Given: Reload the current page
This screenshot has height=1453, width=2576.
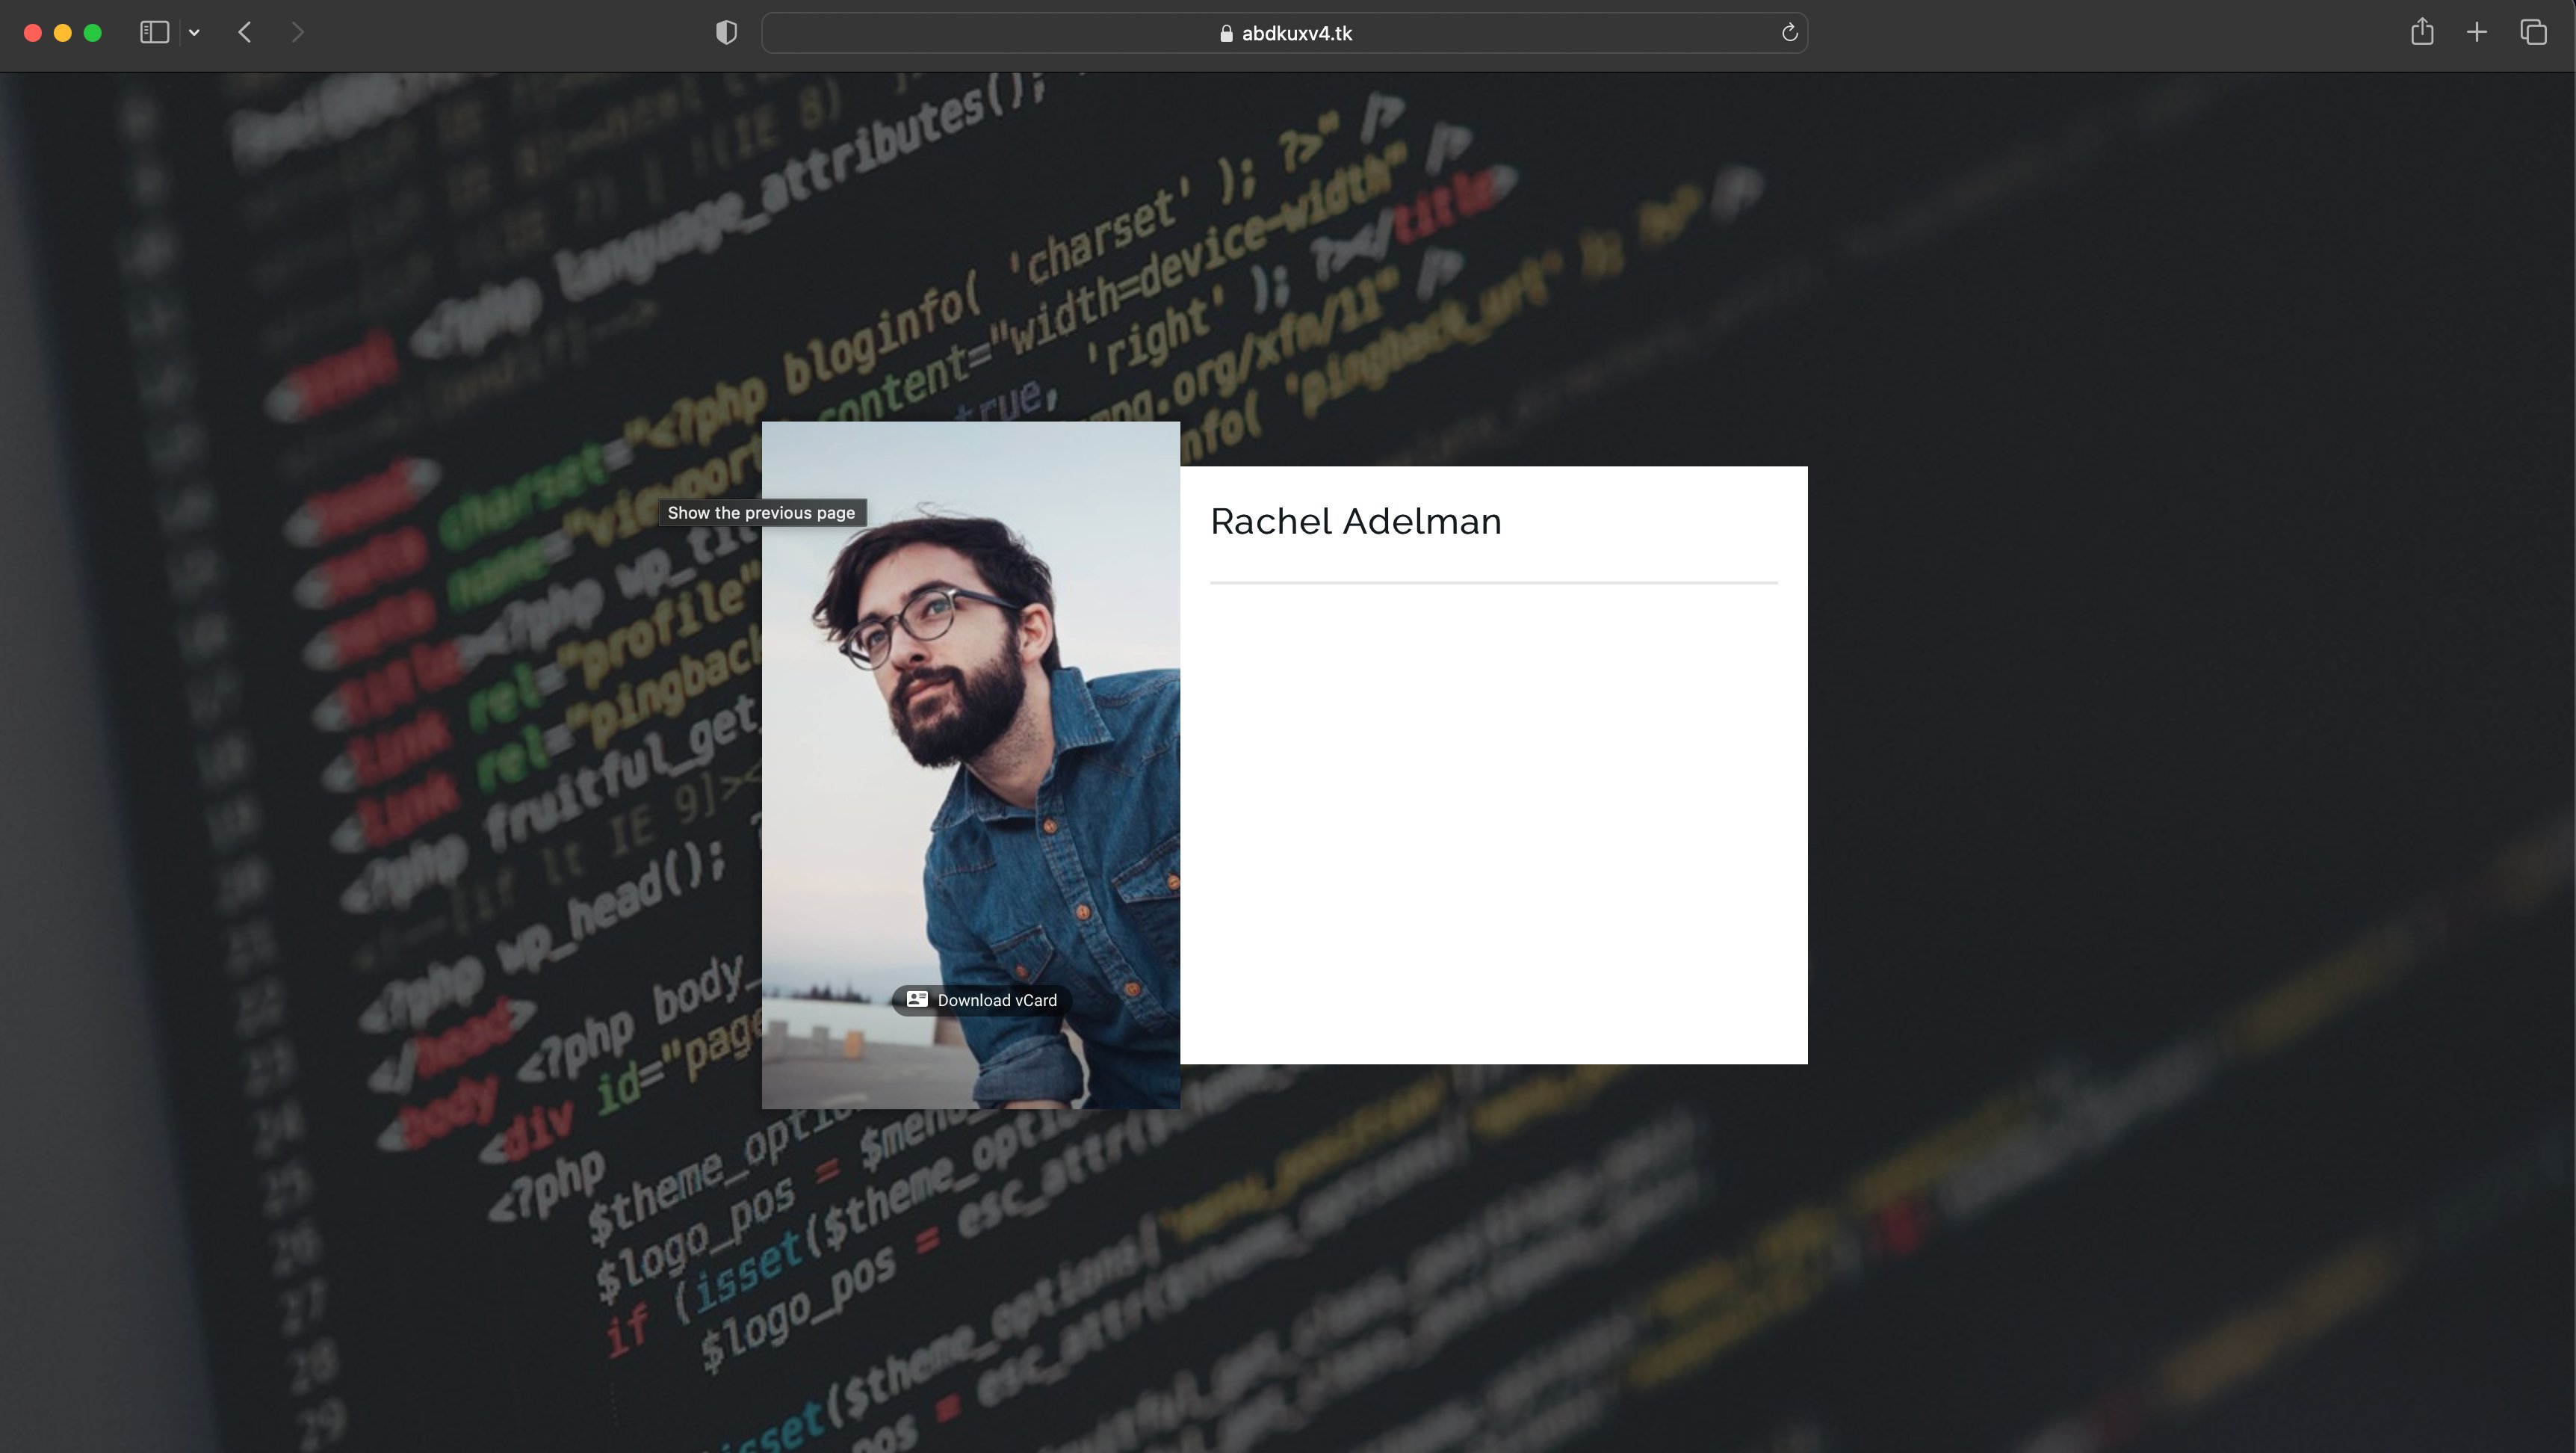Looking at the screenshot, I should (x=1789, y=33).
